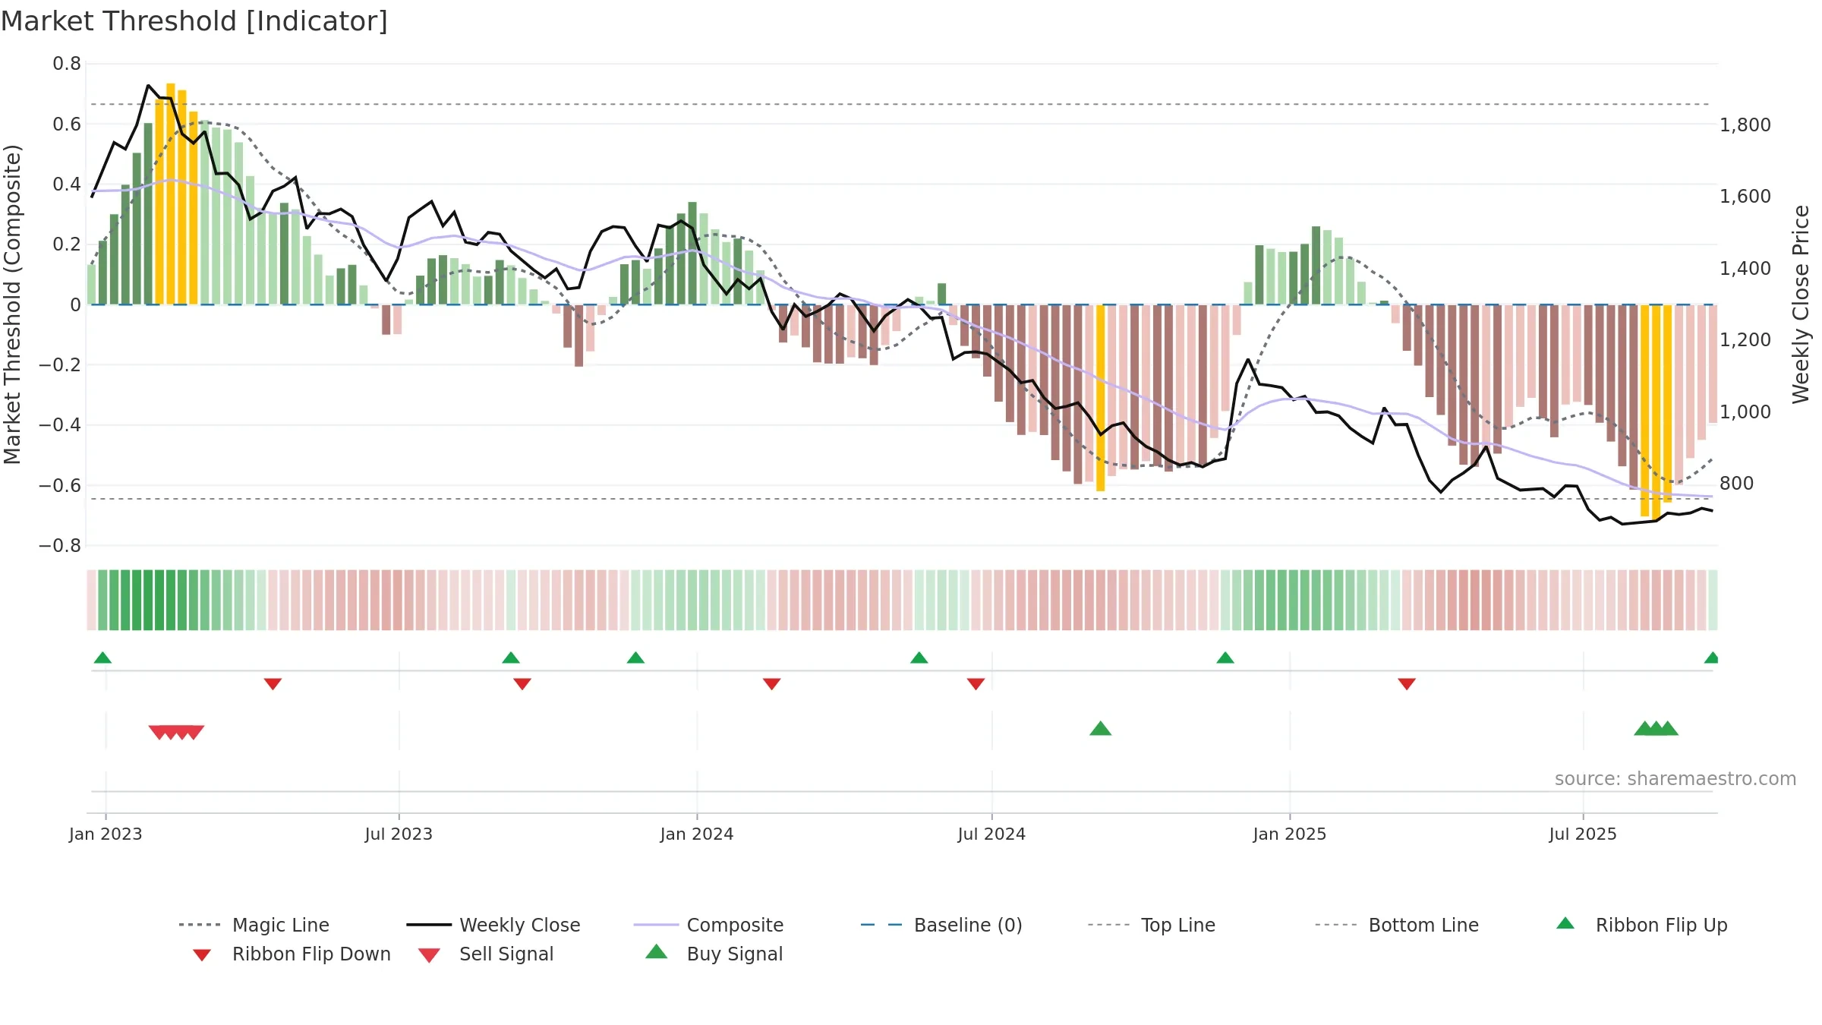
Task: Click the Market Threshold [Indicator] title
Action: [x=194, y=21]
